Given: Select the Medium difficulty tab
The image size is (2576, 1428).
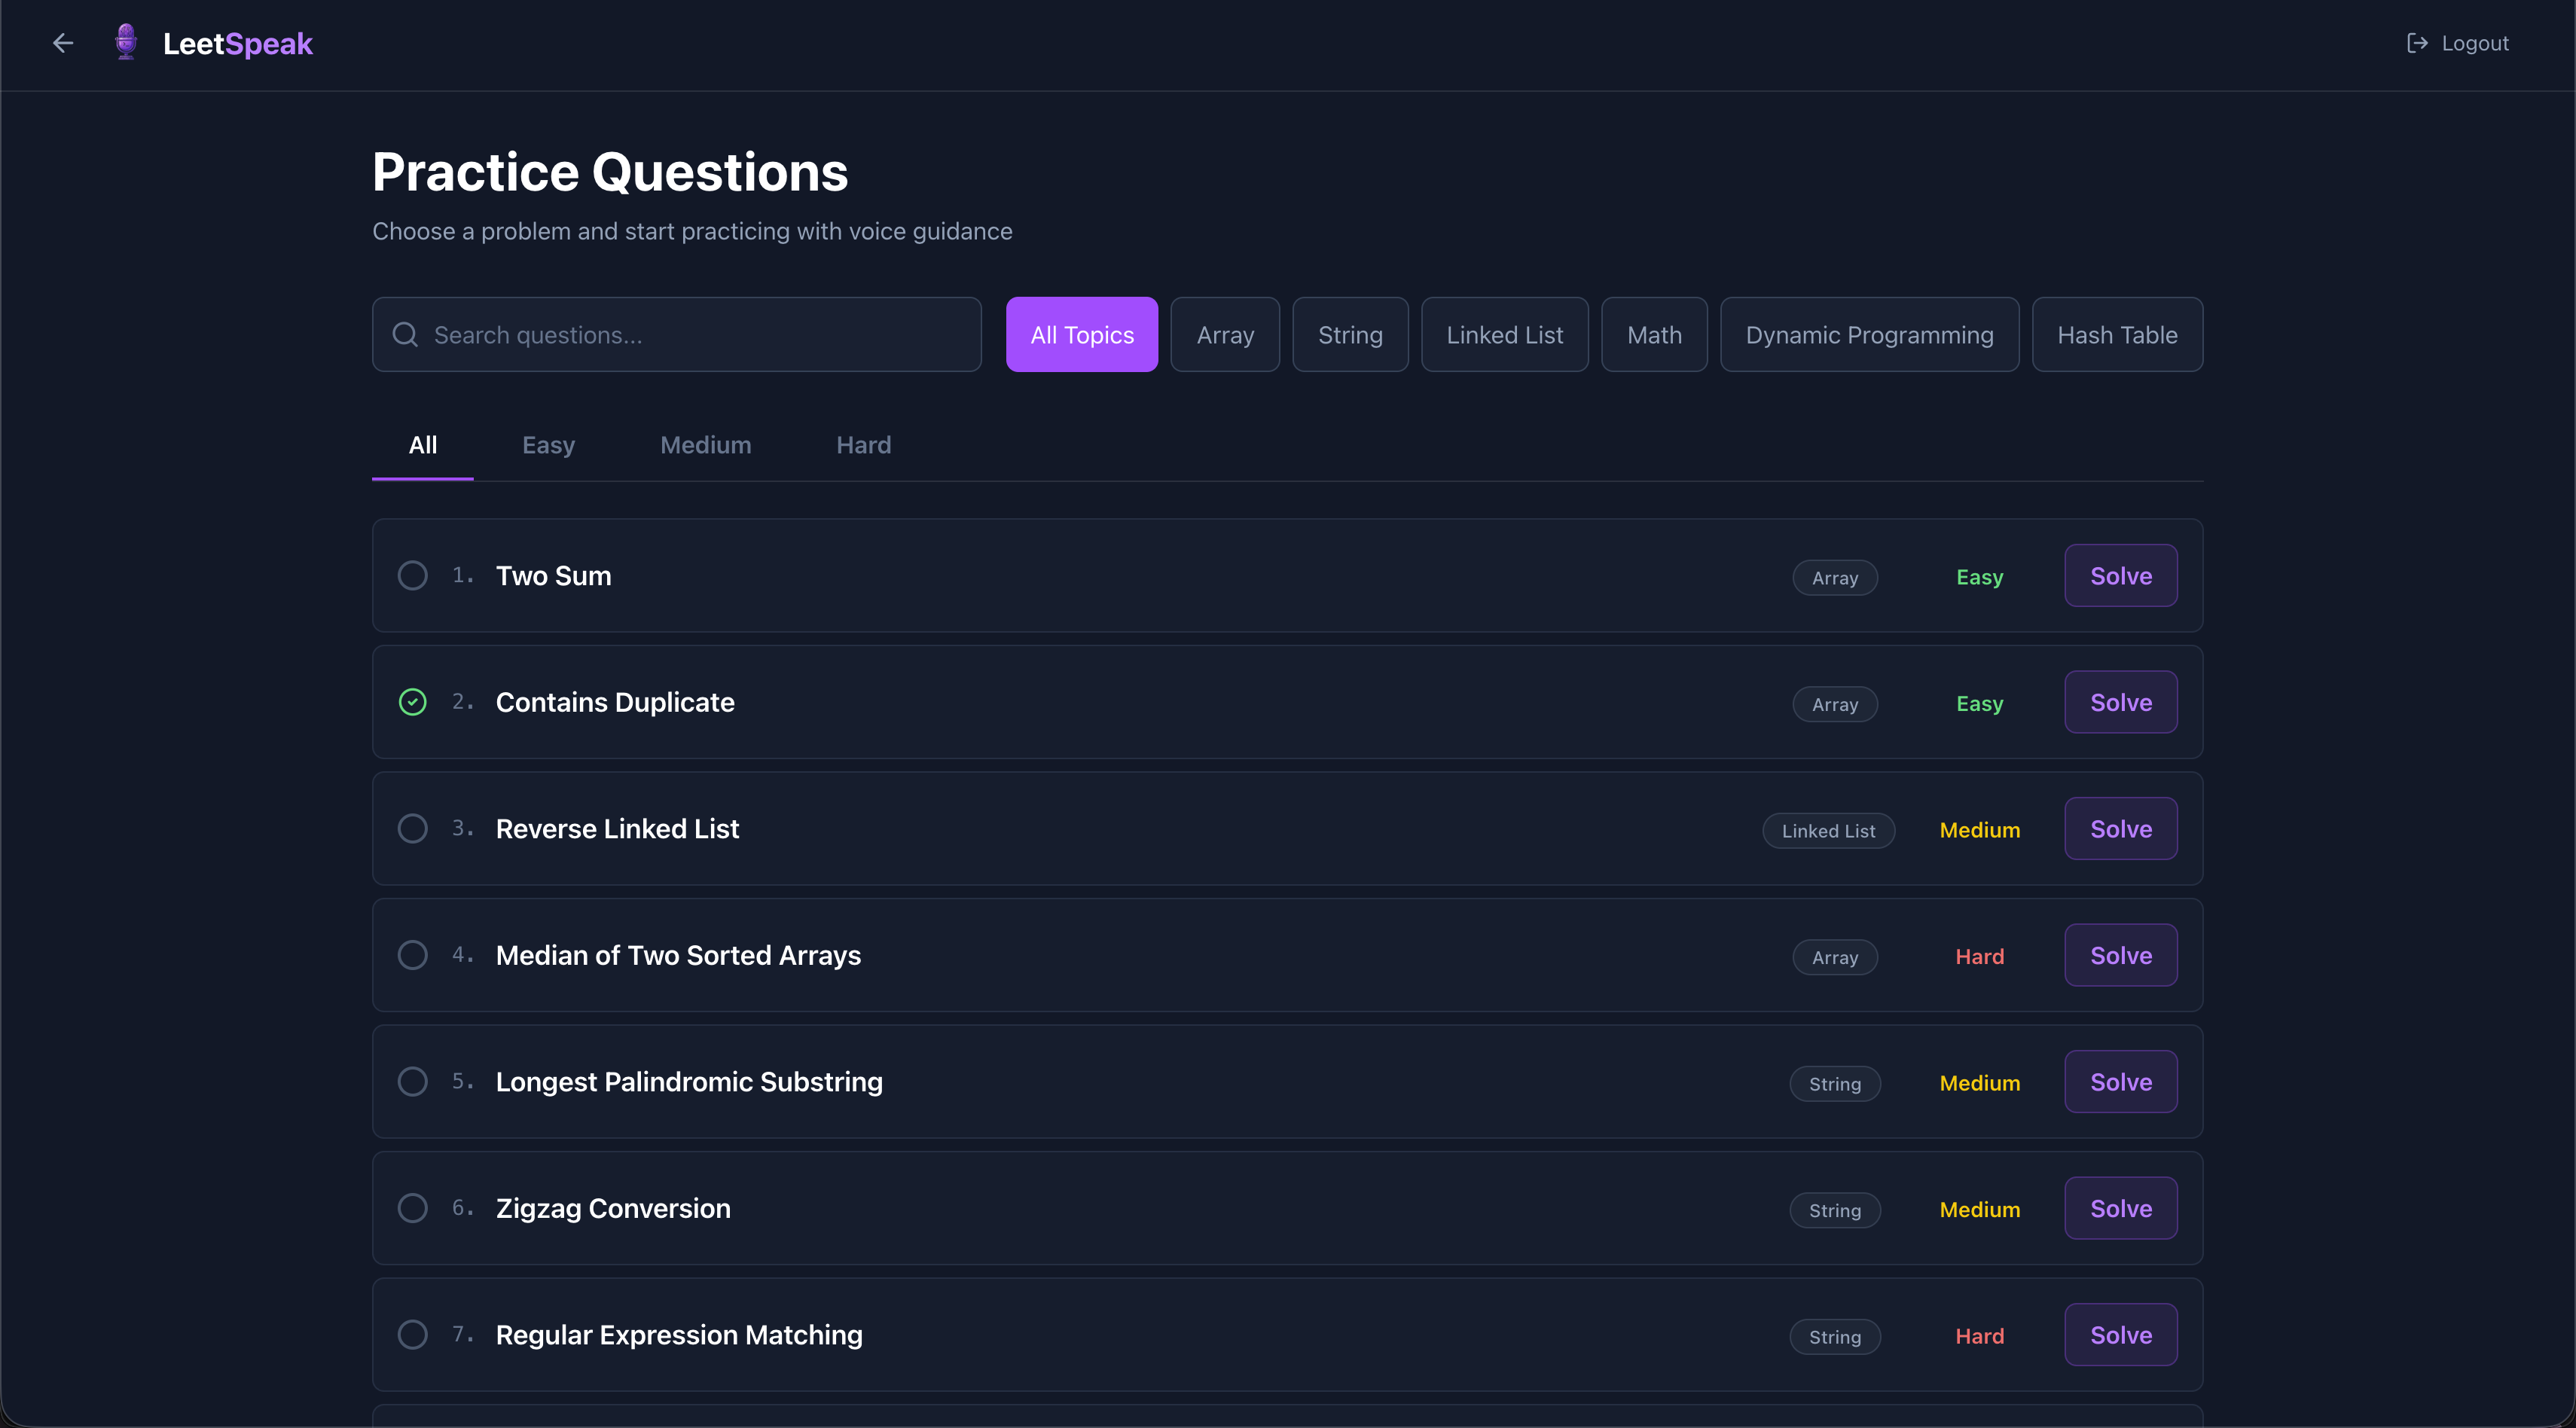Looking at the screenshot, I should coord(705,445).
